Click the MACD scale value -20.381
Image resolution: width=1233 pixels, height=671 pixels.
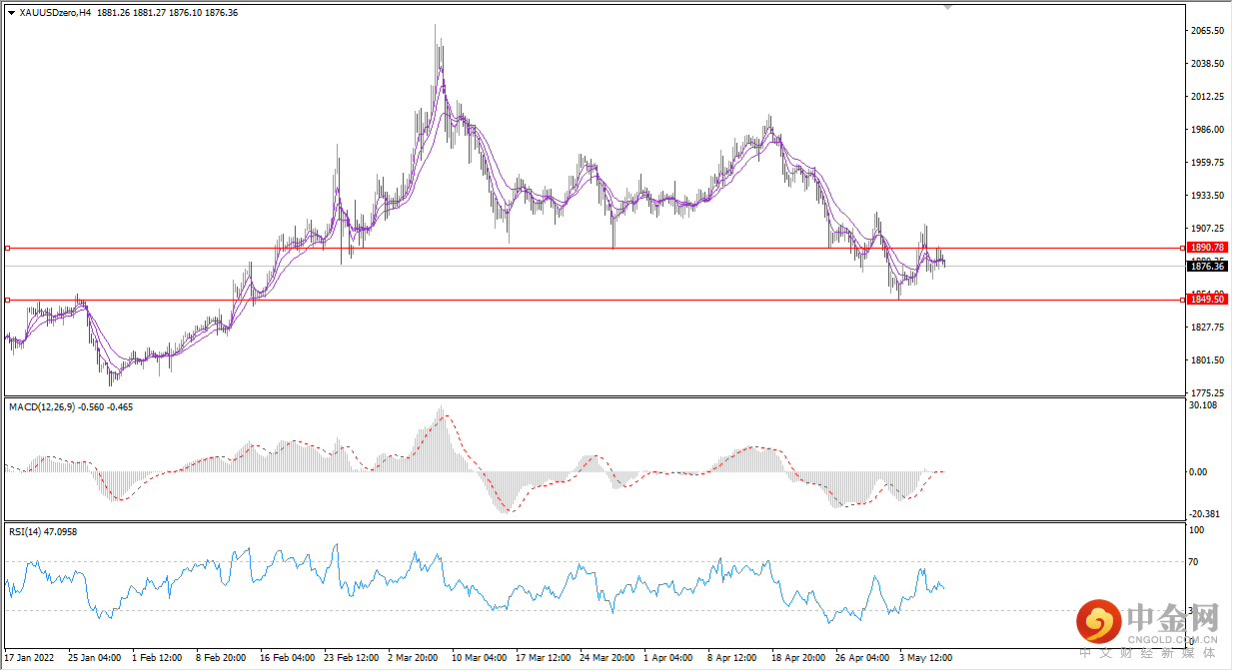click(x=1204, y=514)
